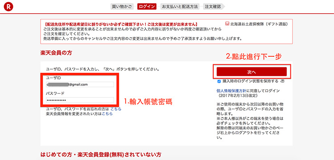Open the 個人情報保護方針 link
Image resolution: width=334 pixels, height=160 pixels.
231,91
